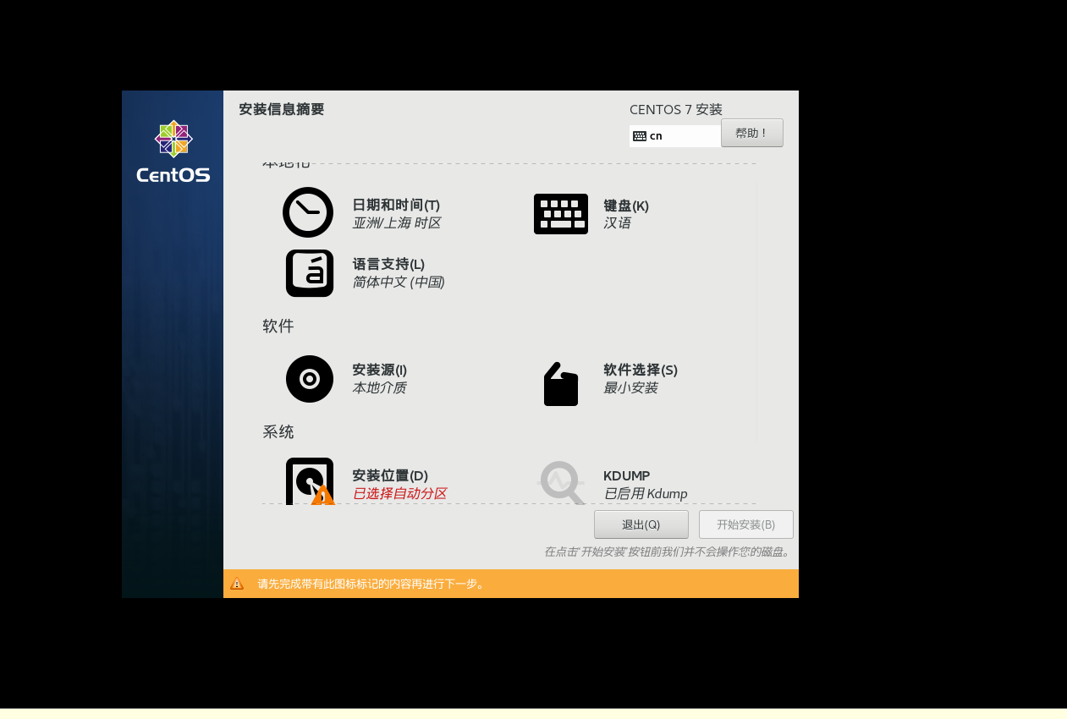Open 软件选择(S) settings
Image resolution: width=1067 pixels, height=719 pixels.
point(641,370)
